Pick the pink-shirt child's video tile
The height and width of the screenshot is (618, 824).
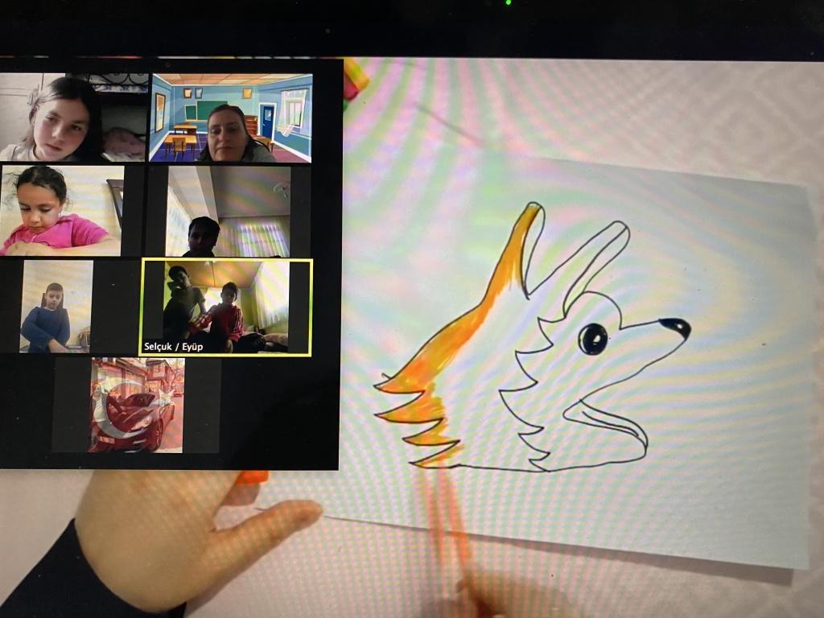point(61,210)
